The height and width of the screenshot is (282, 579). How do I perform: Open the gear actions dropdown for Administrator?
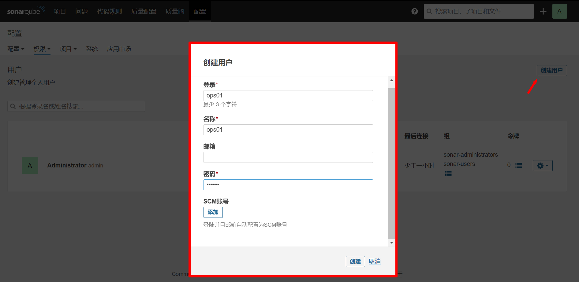point(543,166)
